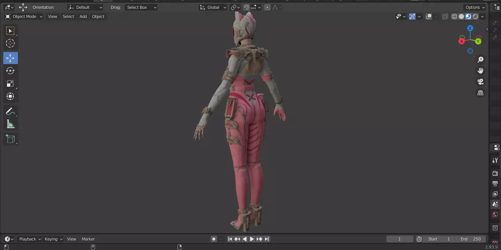Open the Marker menu

coord(88,239)
